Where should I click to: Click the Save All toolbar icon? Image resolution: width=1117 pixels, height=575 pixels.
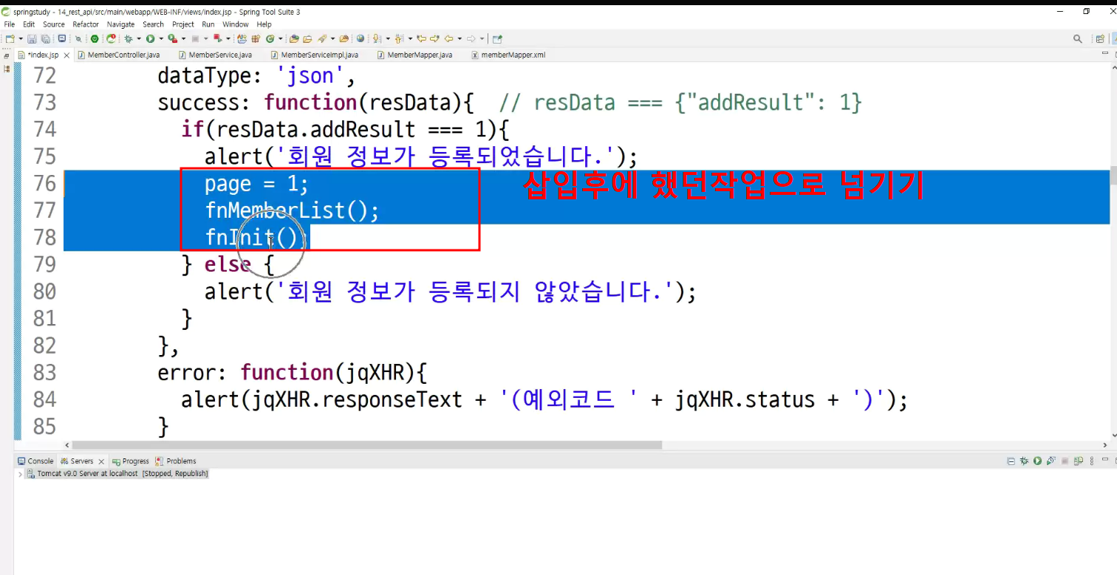pyautogui.click(x=45, y=39)
